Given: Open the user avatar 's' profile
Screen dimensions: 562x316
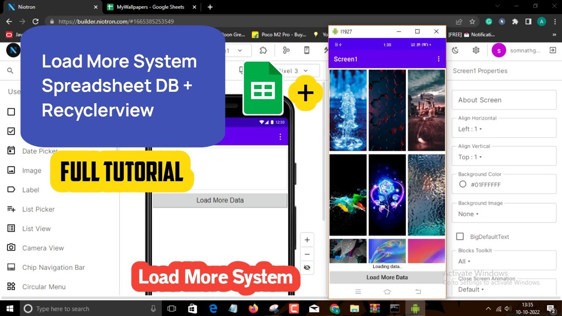Looking at the screenshot, I should (499, 50).
